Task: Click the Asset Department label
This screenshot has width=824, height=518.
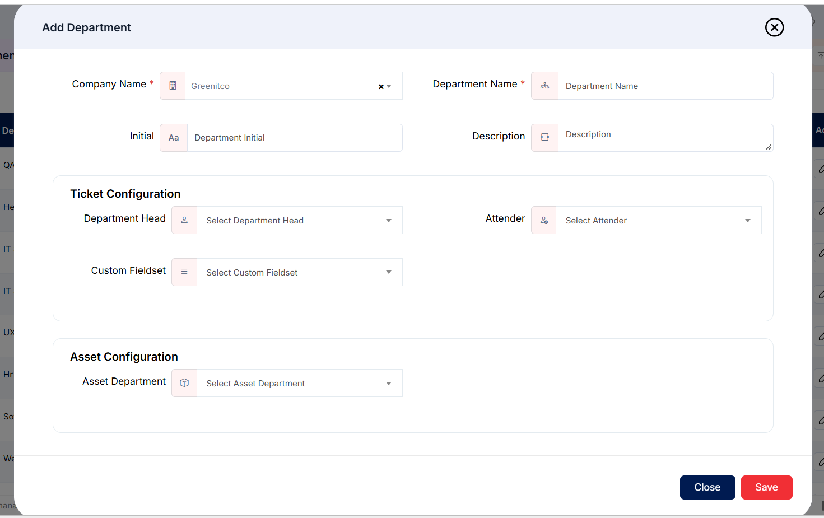Action: click(x=124, y=381)
